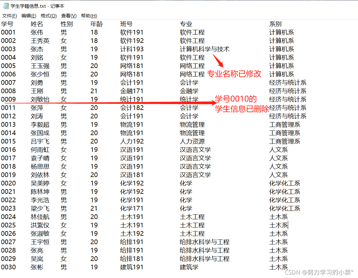Click the 系别 column header text
Screen dimensions: 358x278
[275, 24]
